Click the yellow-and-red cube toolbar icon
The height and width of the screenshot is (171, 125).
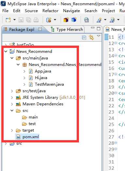(x=66, y=20)
